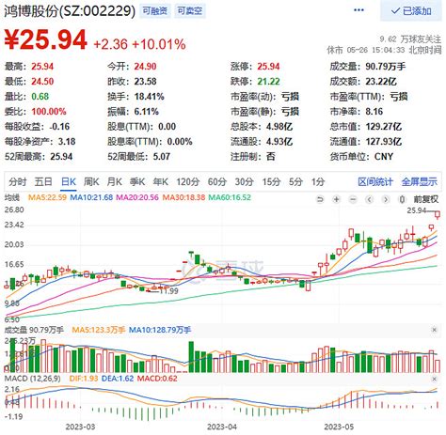Open 区间统计 interval statistics
This screenshot has height=435, width=446.
coord(375,181)
